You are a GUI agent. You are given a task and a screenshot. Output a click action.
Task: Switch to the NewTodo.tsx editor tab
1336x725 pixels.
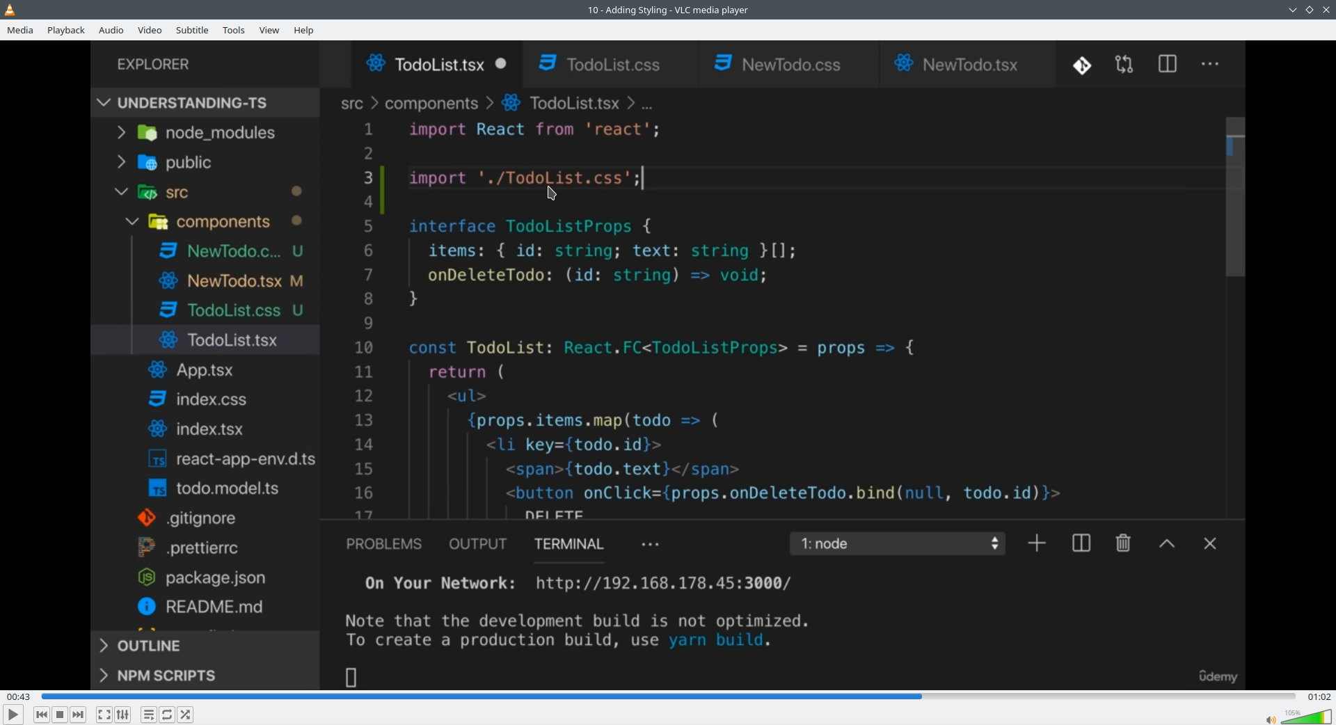969,65
